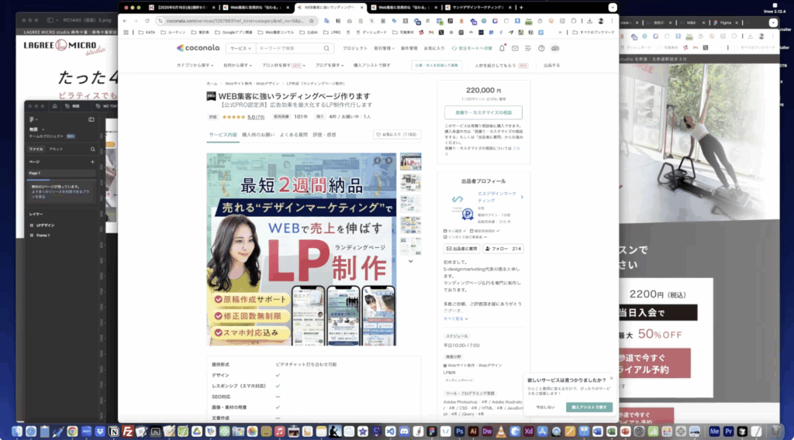The height and width of the screenshot is (440, 794).
Task: Open Photoshop from the Dock
Action: click(x=459, y=431)
